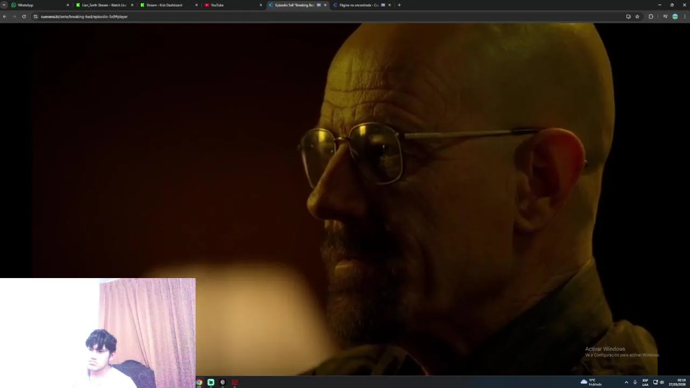690x388 pixels.
Task: Expand the tab search dropdown
Action: [x=4, y=5]
